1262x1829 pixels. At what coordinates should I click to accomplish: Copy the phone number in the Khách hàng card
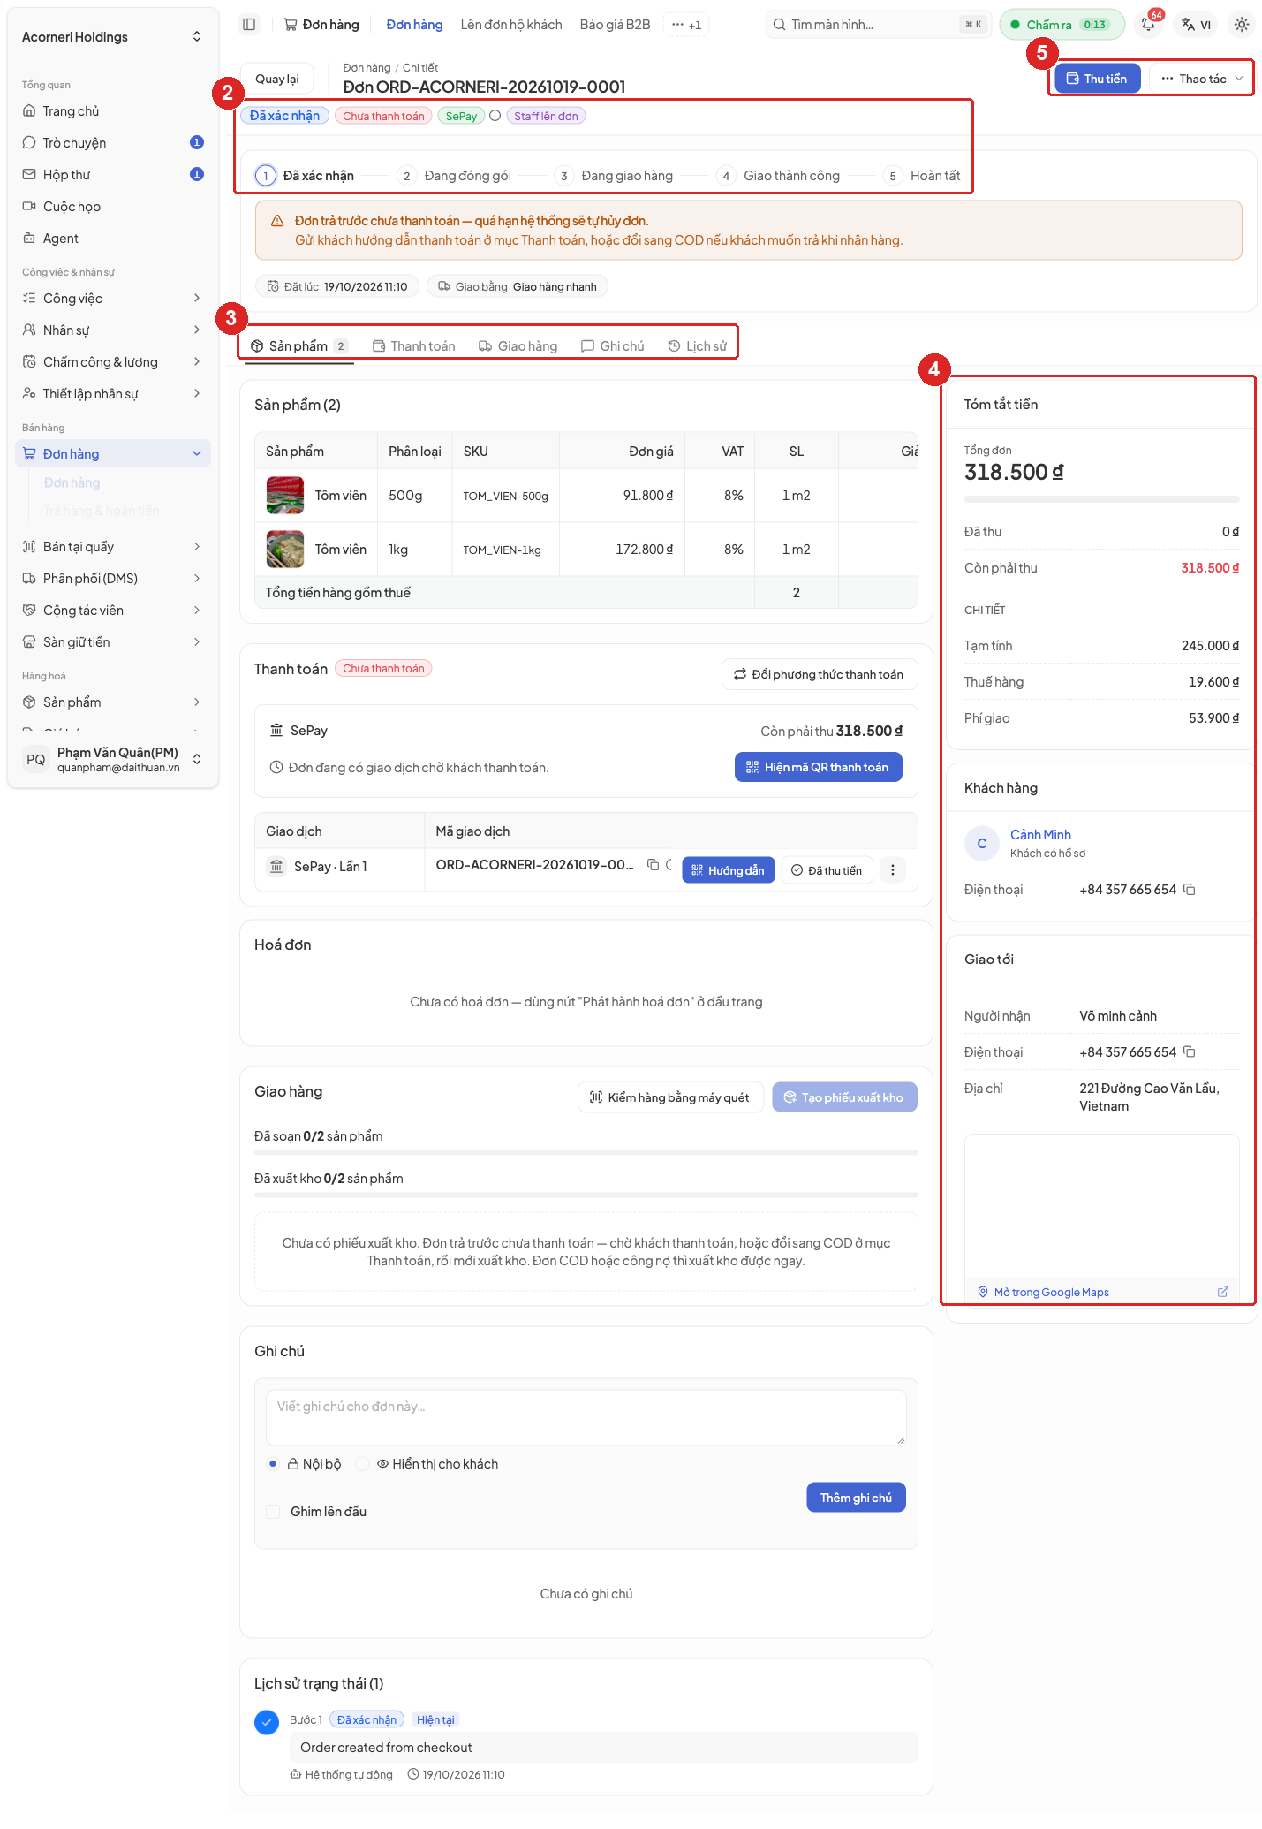point(1190,890)
